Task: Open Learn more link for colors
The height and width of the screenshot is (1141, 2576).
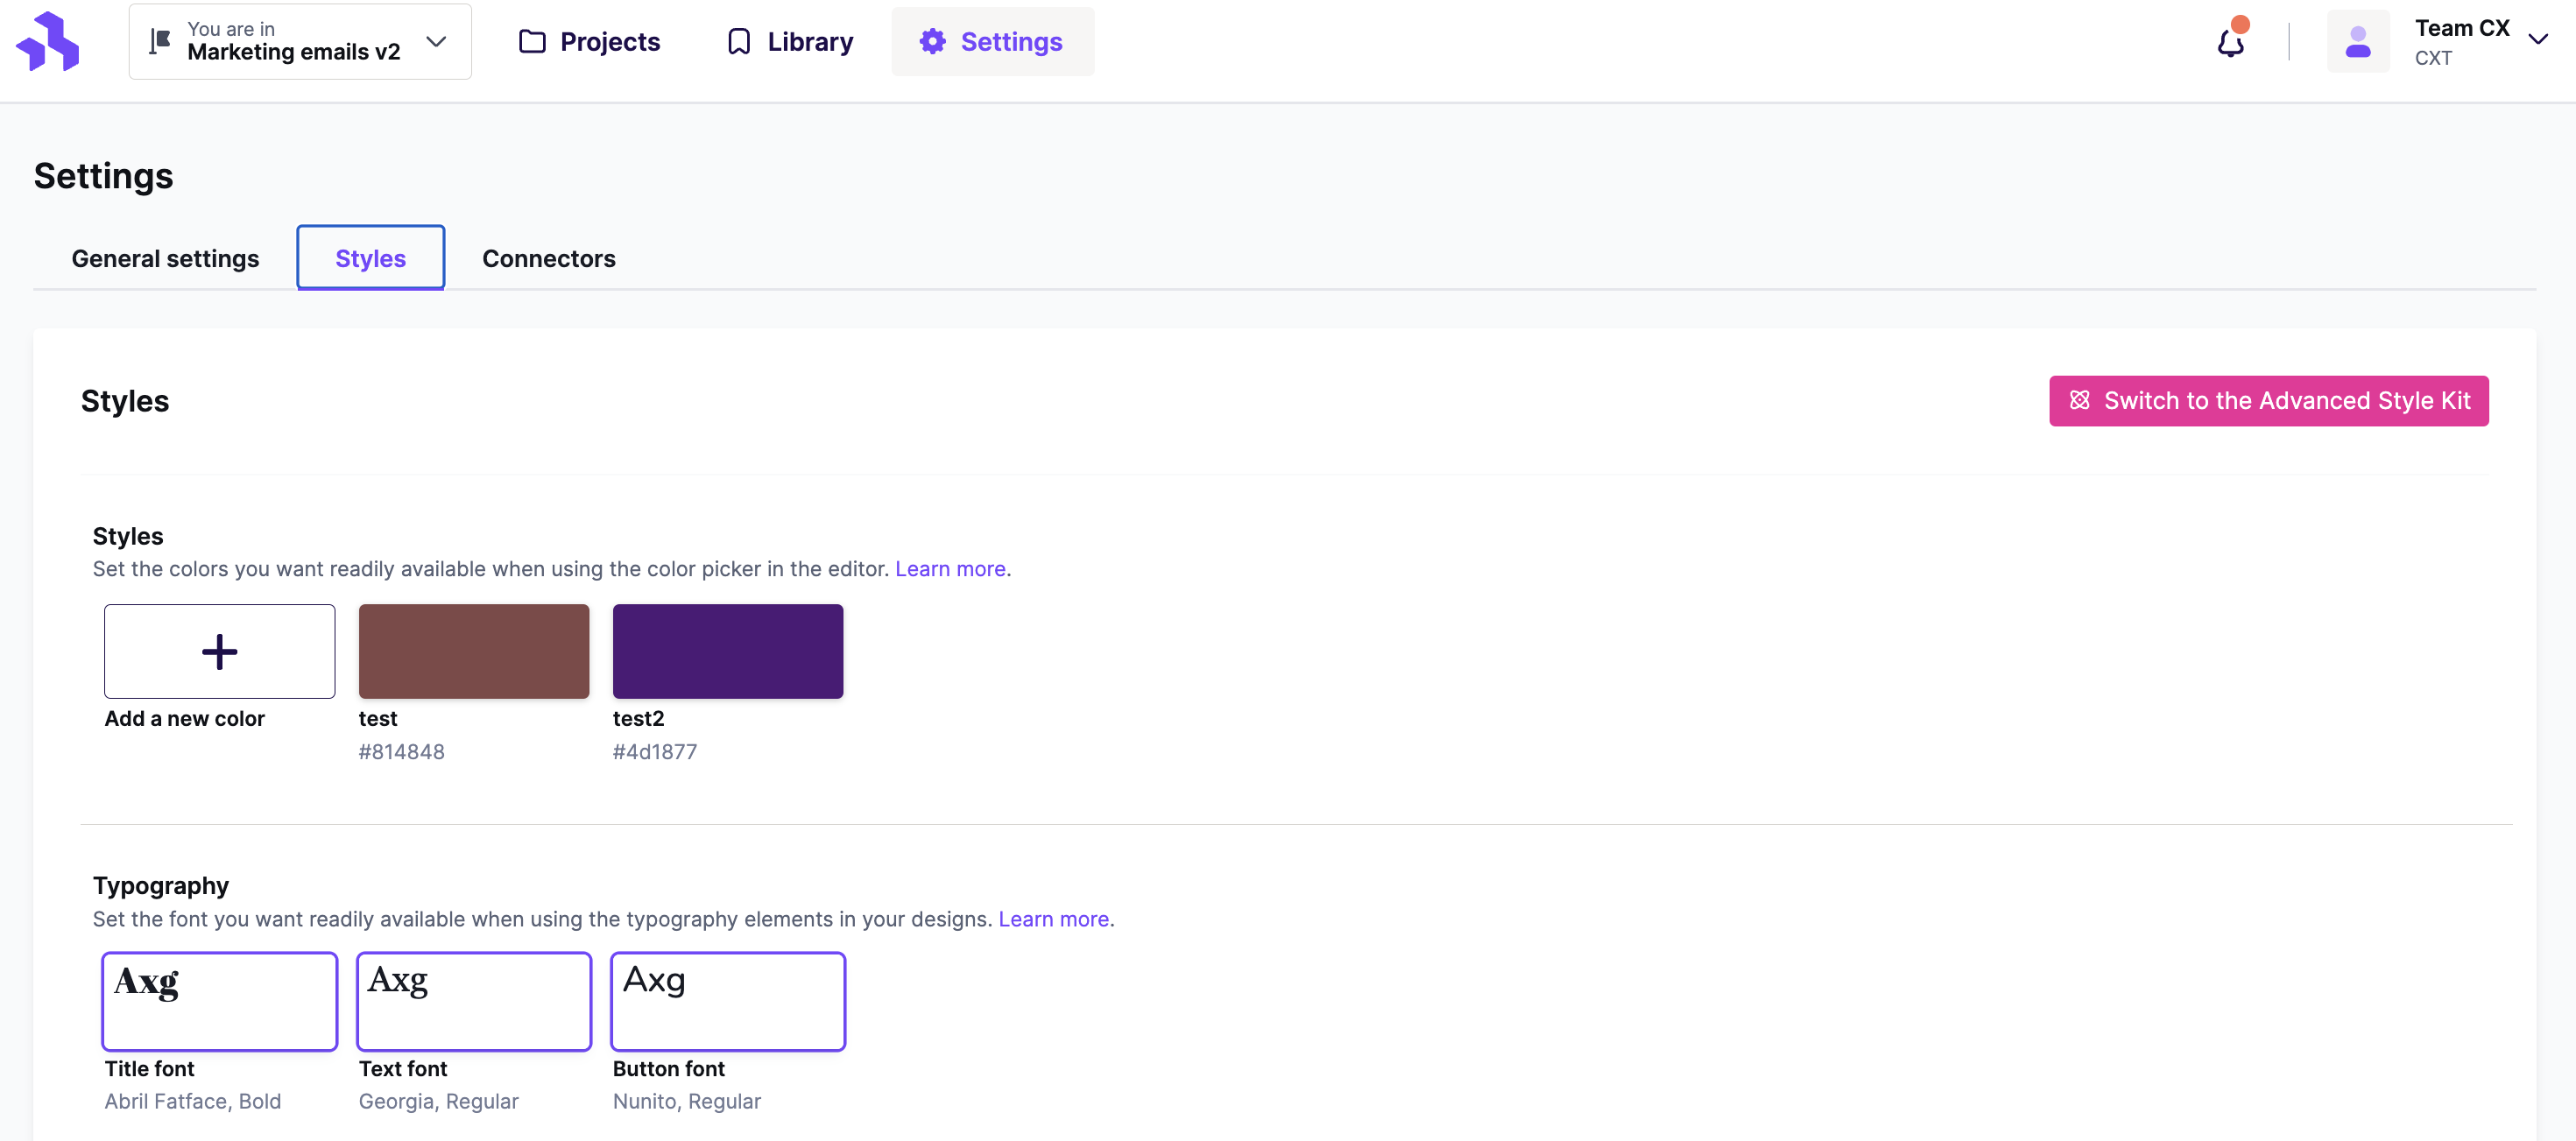Action: pos(950,568)
